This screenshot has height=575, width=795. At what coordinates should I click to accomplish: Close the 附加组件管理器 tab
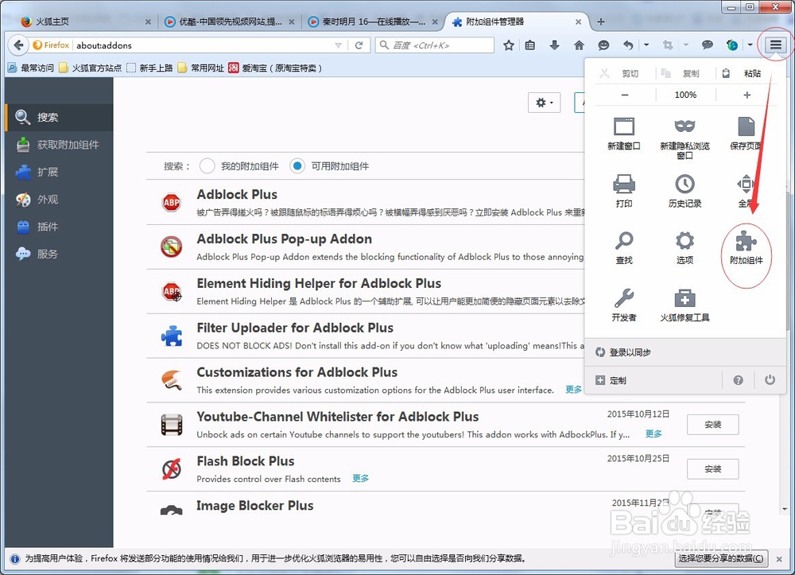tap(578, 21)
